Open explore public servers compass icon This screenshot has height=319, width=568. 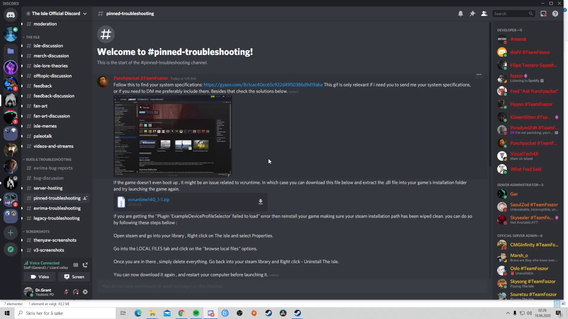(11, 249)
